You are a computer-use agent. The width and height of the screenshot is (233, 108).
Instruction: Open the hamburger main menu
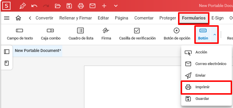[7, 18]
